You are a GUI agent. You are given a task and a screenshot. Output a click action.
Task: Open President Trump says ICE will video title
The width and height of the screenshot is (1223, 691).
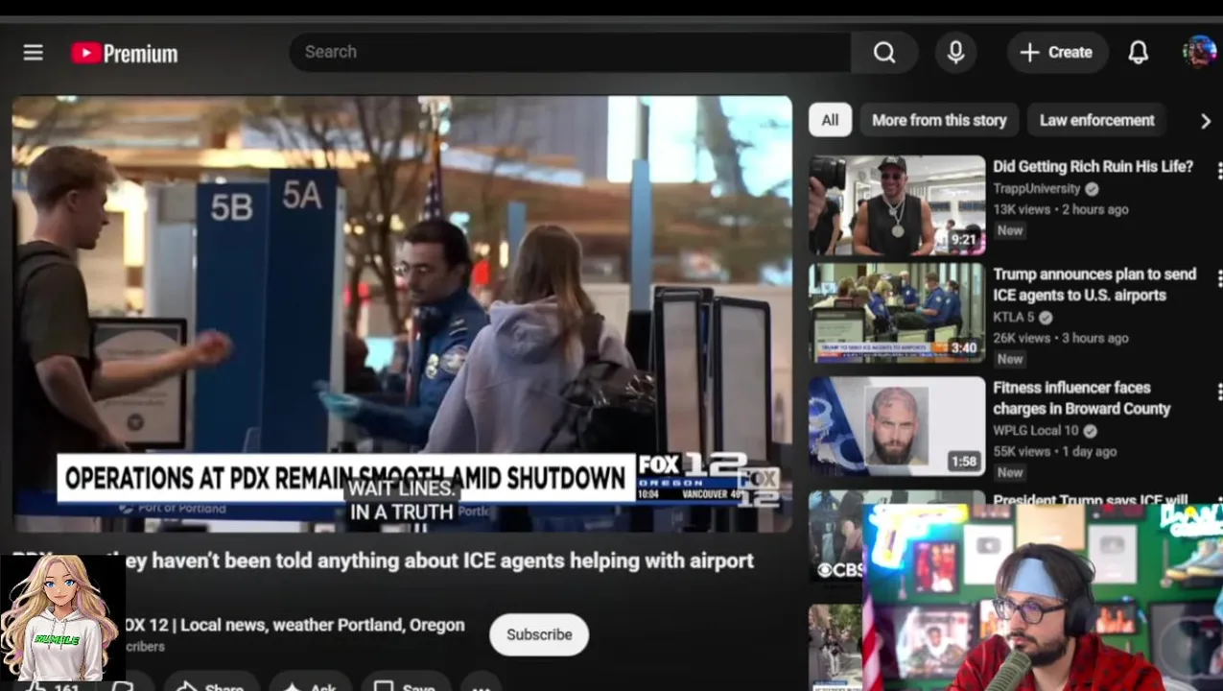(x=1091, y=499)
